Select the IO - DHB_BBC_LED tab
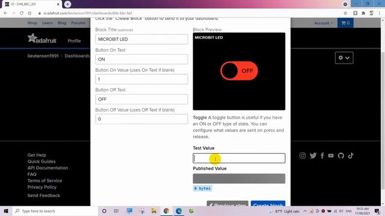This screenshot has height=216, width=385. pyautogui.click(x=31, y=4)
